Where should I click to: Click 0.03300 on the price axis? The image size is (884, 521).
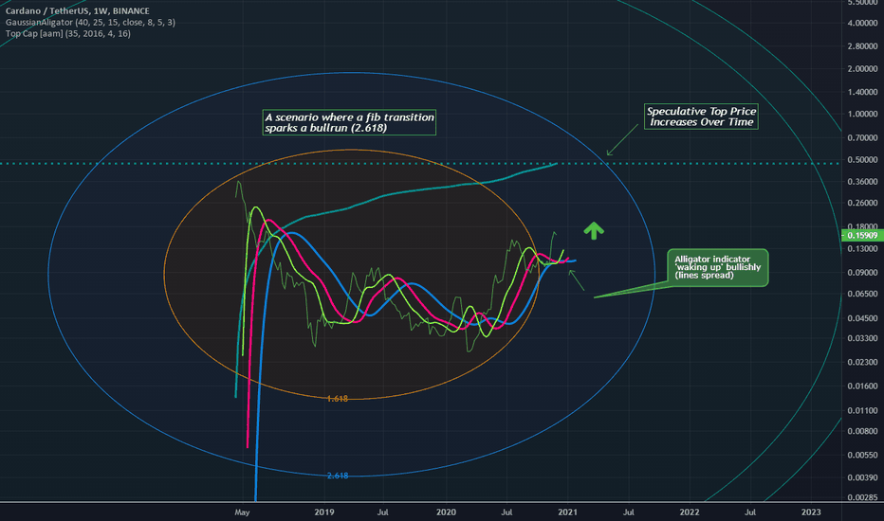862,338
